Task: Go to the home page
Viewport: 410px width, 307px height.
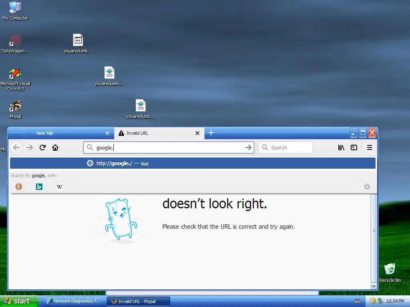Action: click(55, 148)
